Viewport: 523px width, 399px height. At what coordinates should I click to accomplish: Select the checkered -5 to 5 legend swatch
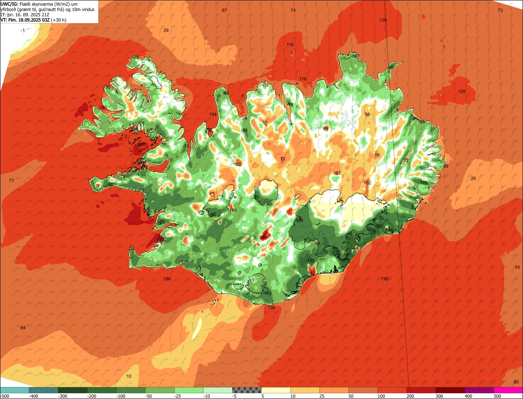click(247, 390)
